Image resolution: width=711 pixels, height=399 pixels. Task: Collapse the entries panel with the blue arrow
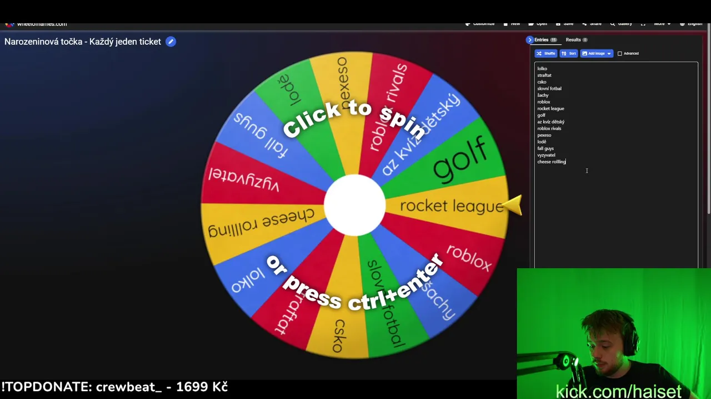tap(529, 40)
